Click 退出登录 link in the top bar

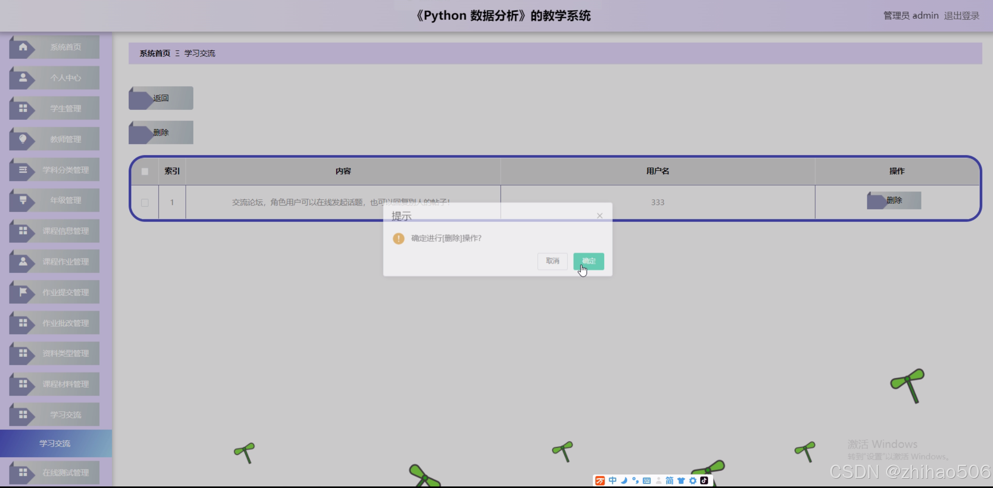[x=962, y=15]
